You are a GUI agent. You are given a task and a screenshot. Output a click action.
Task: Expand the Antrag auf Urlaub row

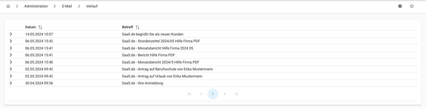tap(11, 76)
